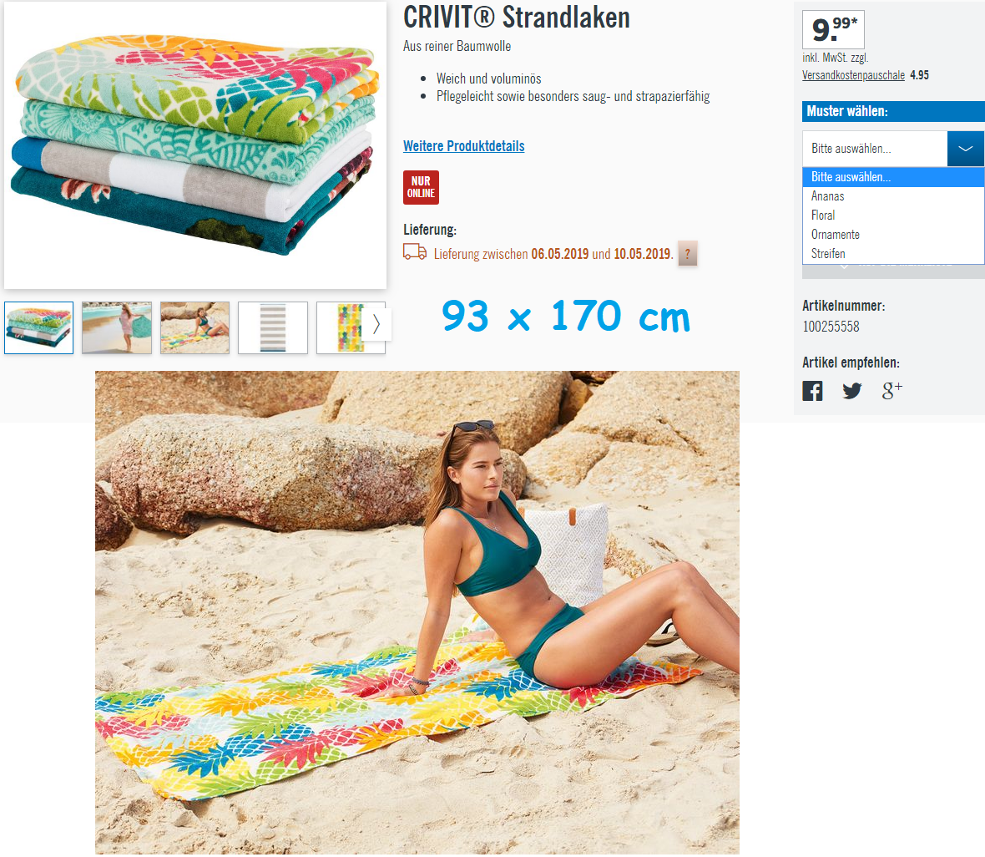Open the Versandkostenpauschale link

coord(853,75)
